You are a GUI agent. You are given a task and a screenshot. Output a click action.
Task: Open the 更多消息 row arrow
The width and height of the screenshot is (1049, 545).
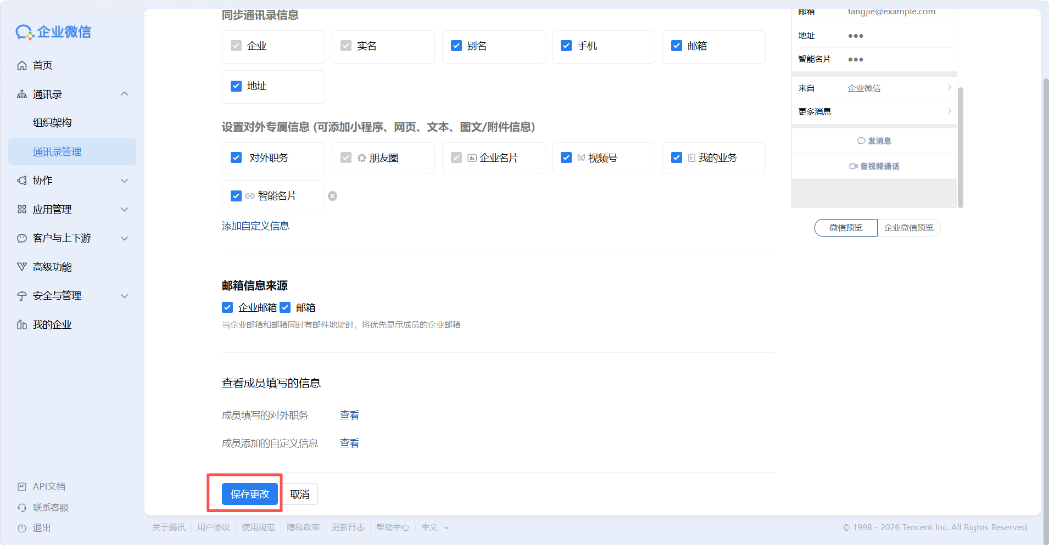coord(949,111)
